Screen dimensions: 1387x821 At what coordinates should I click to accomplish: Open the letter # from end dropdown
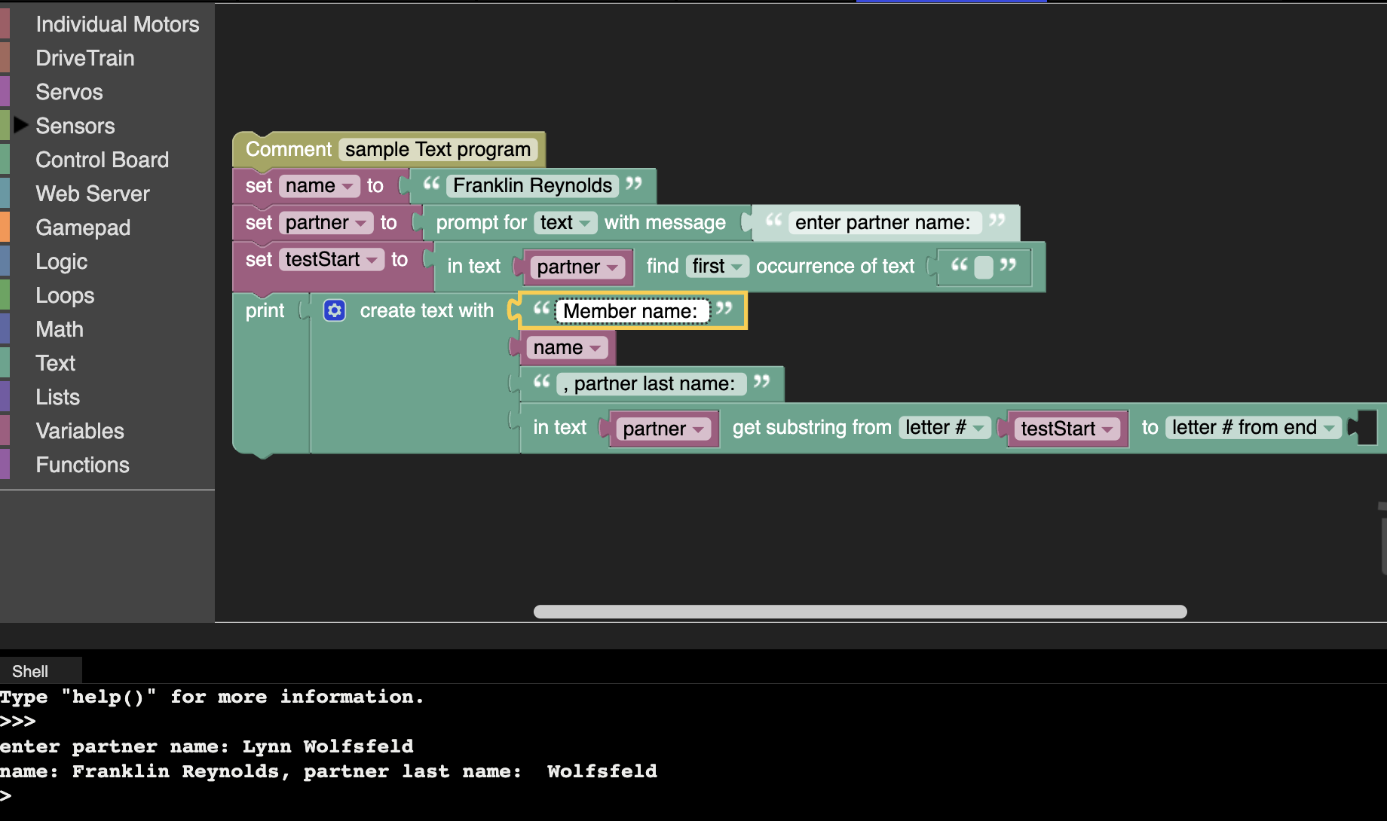click(1254, 427)
